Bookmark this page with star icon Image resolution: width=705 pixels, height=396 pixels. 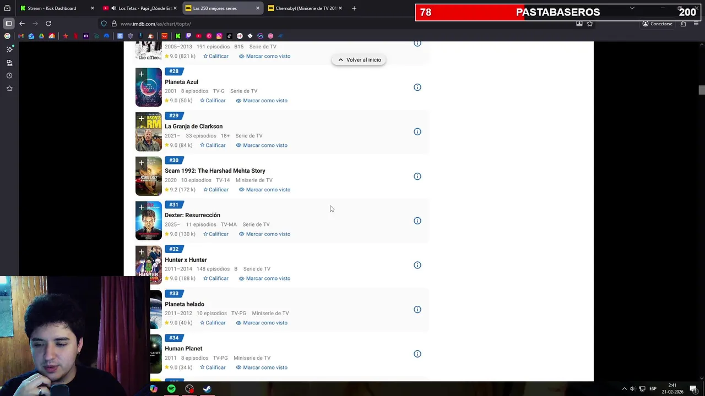coord(590,24)
